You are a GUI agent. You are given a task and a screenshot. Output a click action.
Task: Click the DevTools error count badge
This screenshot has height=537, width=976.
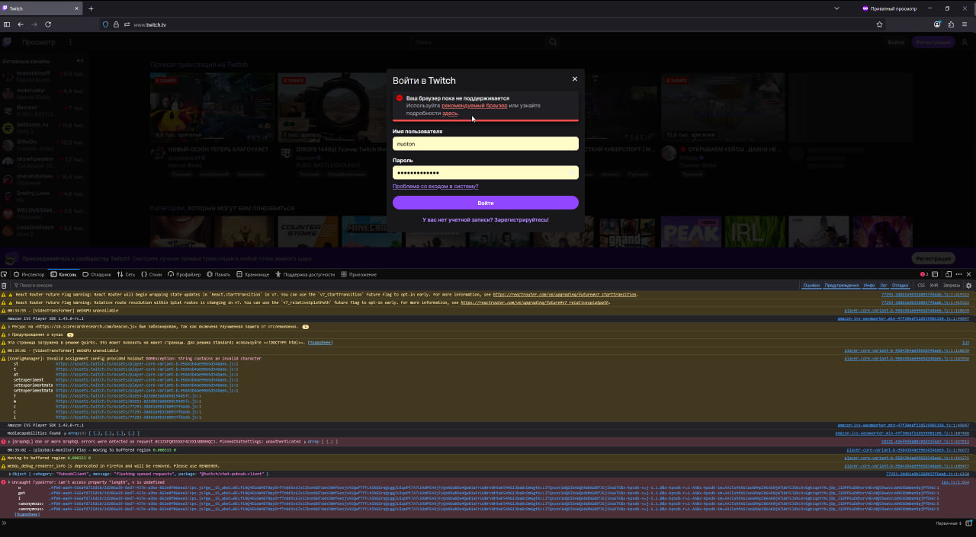pos(924,274)
